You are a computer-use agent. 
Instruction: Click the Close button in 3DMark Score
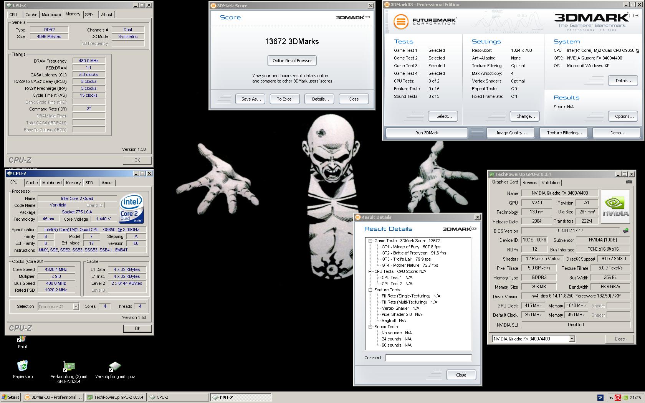click(x=354, y=99)
